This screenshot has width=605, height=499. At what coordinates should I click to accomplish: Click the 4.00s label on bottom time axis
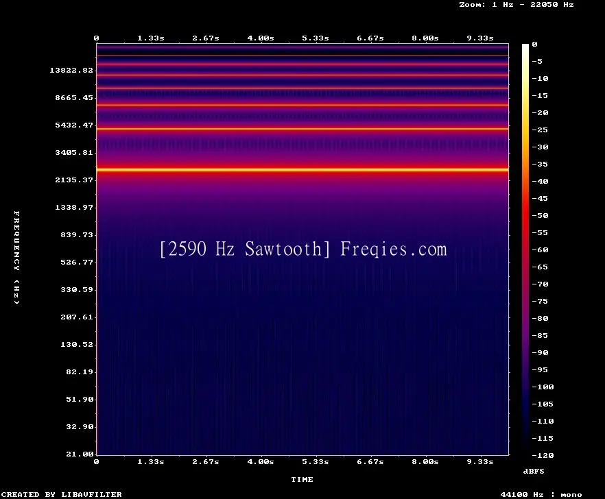(261, 461)
